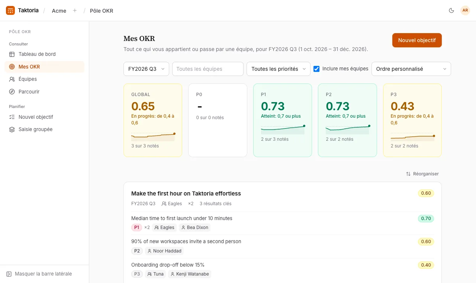Click the 0.70 score badge
The width and height of the screenshot is (476, 283).
426,219
